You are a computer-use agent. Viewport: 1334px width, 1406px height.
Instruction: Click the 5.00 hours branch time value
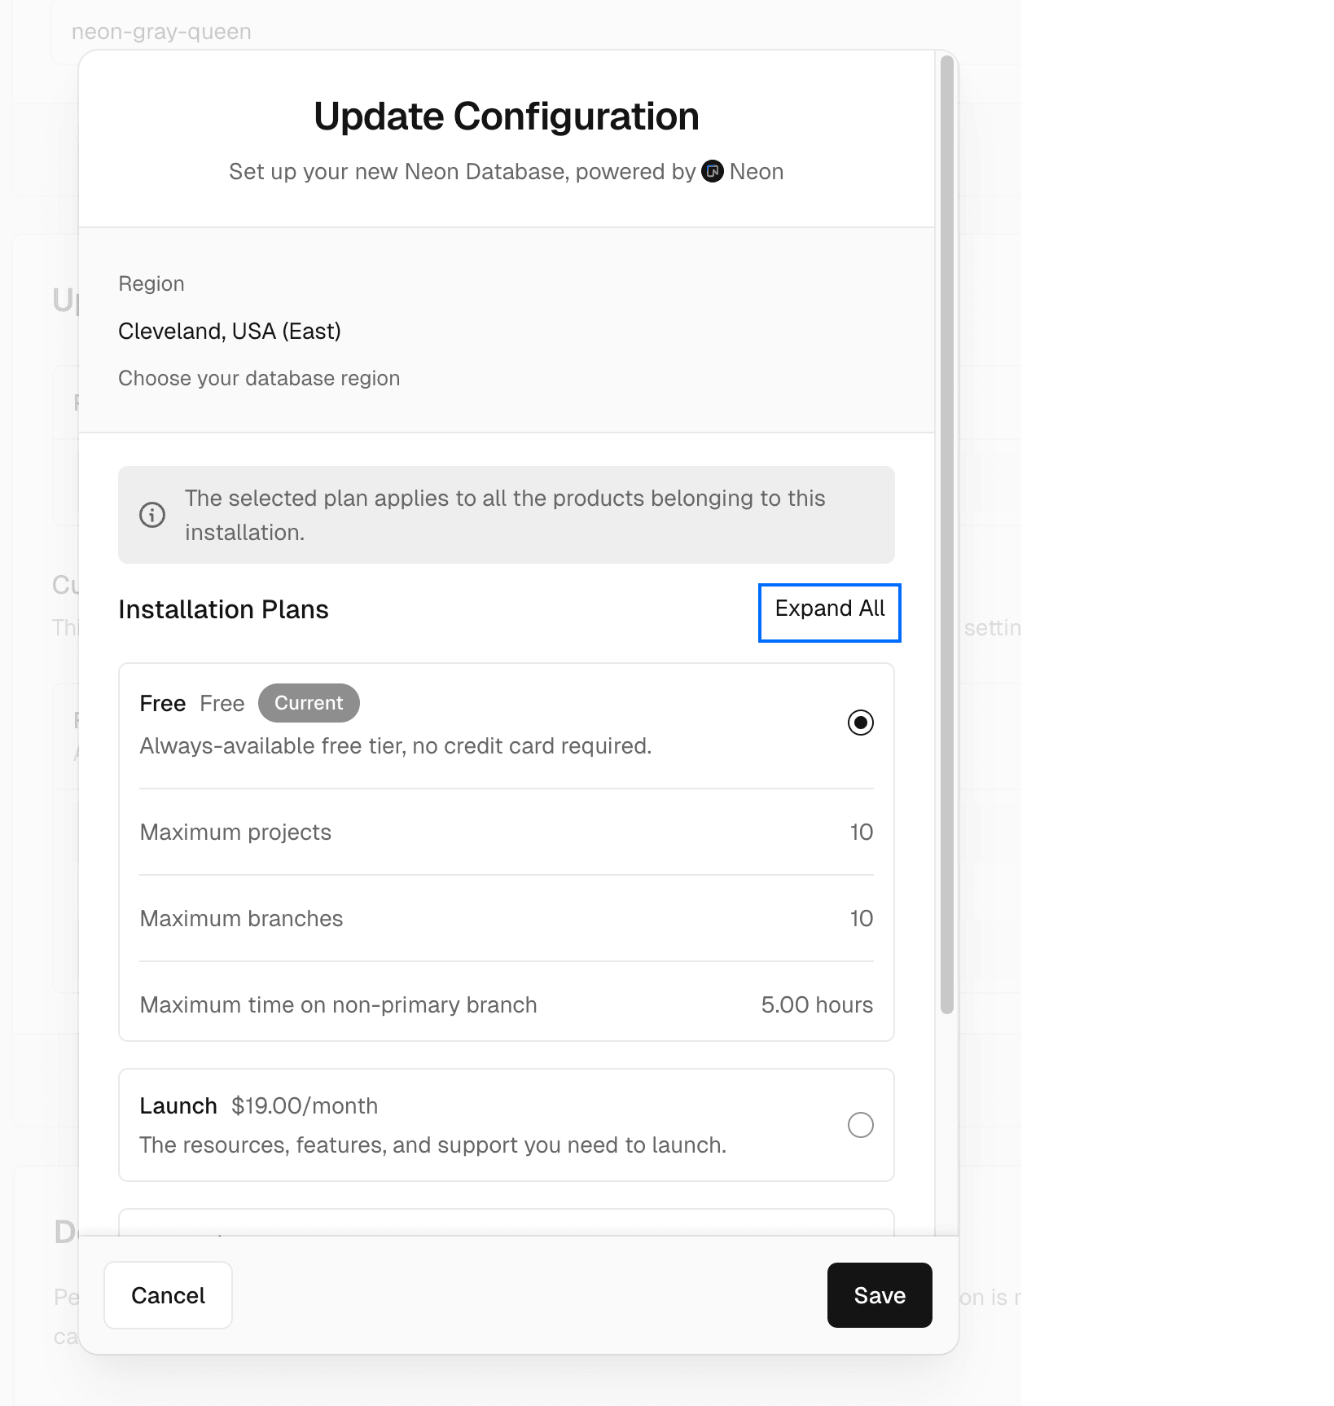(816, 1004)
